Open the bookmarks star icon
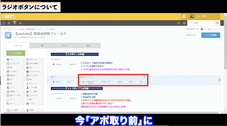This screenshot has height=126, width=227. [20, 23]
